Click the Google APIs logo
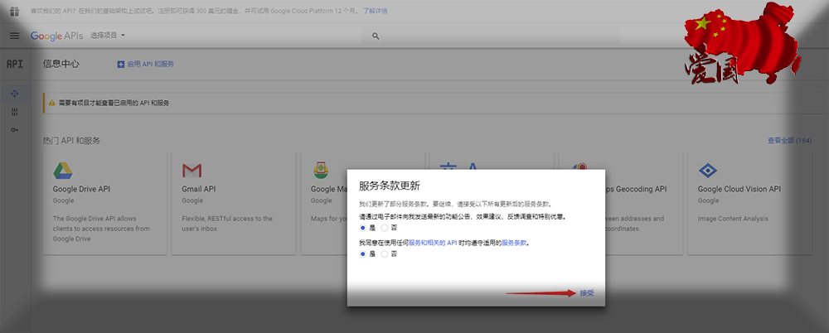829x333 pixels. tap(56, 36)
